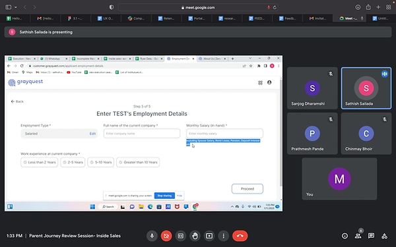Open grayquest profile account icon
The height and width of the screenshot is (247, 396).
[x=269, y=82]
